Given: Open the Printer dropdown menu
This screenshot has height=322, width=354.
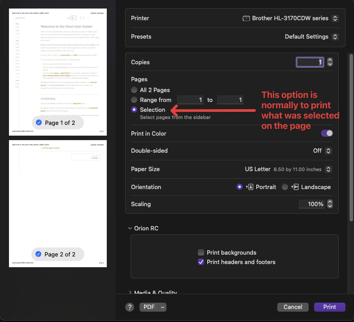Looking at the screenshot, I should click(x=290, y=18).
